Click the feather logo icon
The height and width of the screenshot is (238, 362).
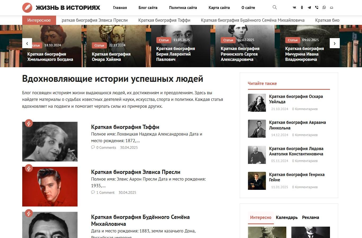(x=27, y=8)
